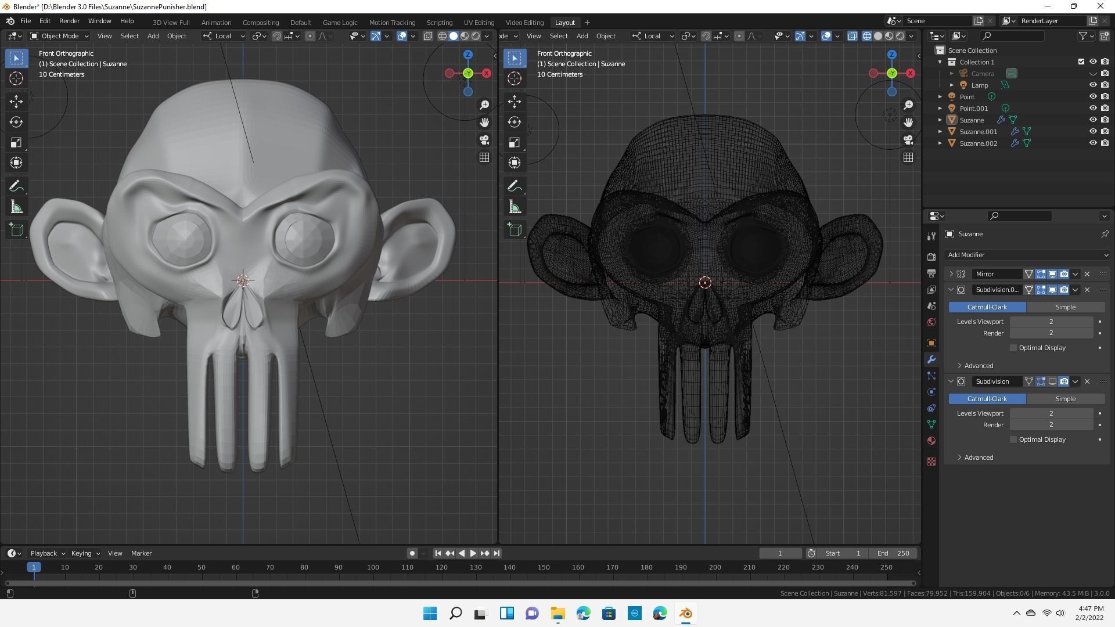
Task: Toggle camera view in left viewport
Action: tap(484, 140)
